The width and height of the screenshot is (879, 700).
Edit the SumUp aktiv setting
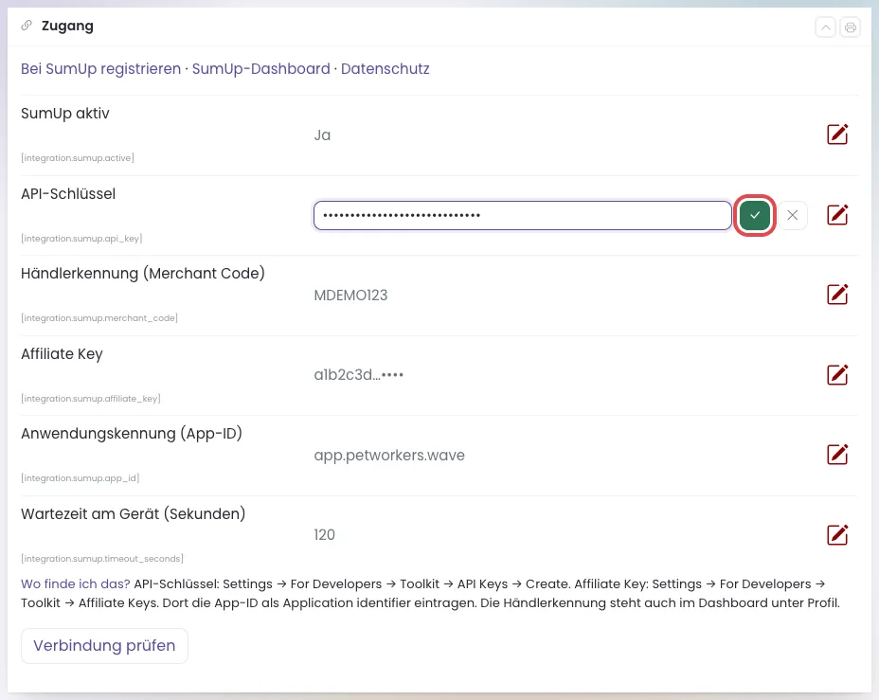pos(837,135)
